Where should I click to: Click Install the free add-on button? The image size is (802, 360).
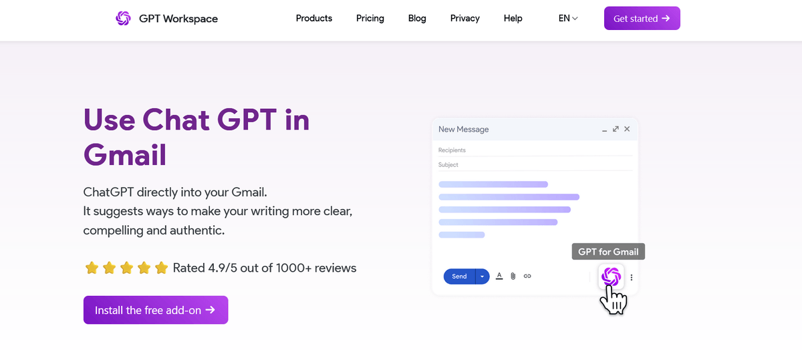pyautogui.click(x=156, y=310)
